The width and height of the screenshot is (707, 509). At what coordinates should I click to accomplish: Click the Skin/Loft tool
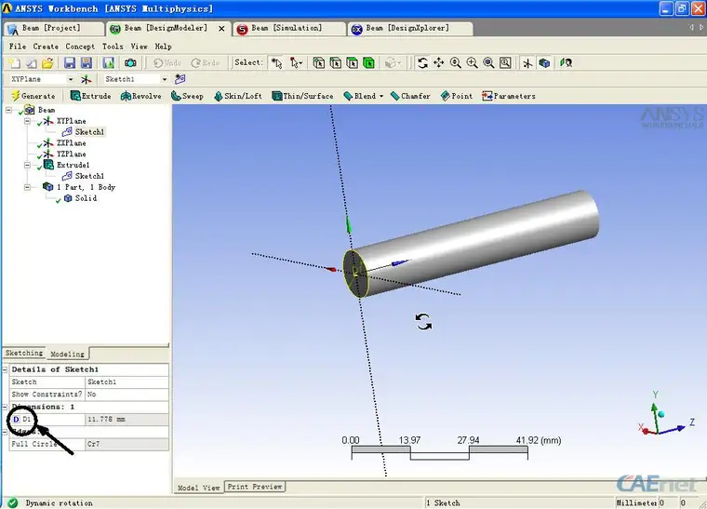238,96
